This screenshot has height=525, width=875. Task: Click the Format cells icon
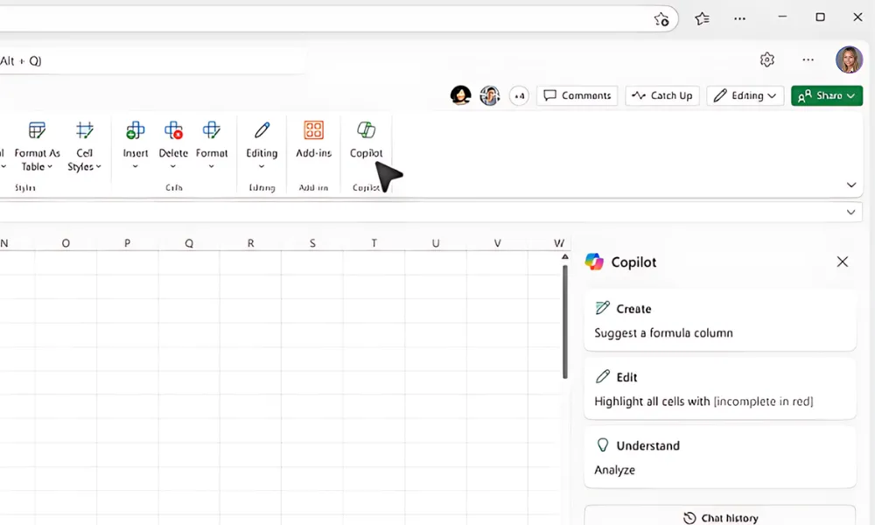tap(212, 130)
